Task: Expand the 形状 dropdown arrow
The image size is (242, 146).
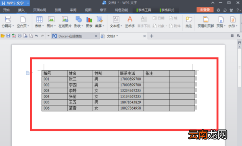Action: [82, 26]
